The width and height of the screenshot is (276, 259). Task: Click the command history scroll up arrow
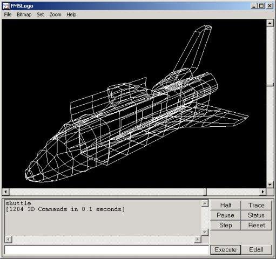(x=205, y=203)
